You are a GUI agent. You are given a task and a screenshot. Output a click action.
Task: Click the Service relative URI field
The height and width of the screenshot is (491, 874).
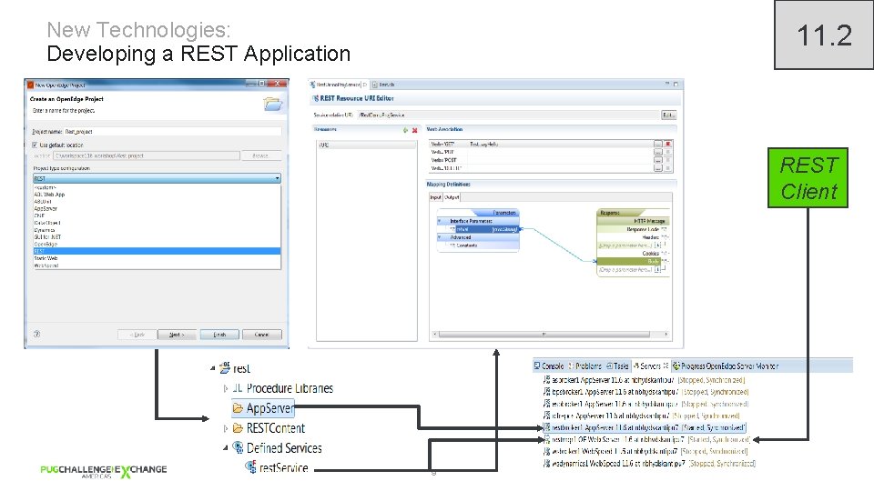(x=508, y=115)
